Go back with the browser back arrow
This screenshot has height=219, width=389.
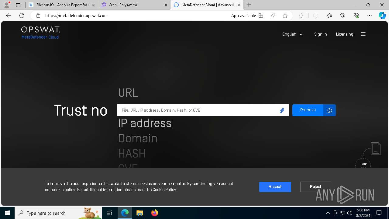(x=9, y=16)
